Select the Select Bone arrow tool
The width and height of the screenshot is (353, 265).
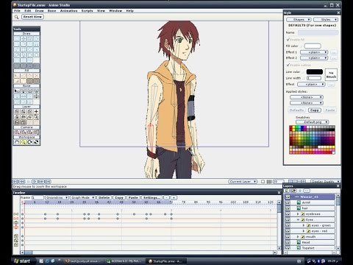(17, 91)
